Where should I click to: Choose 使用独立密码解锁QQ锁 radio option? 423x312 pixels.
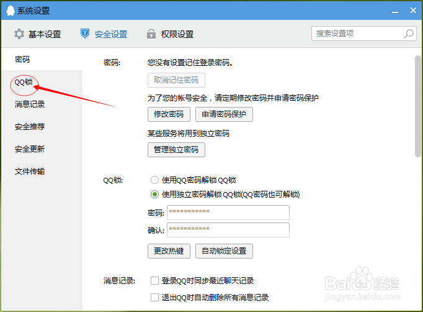(154, 195)
